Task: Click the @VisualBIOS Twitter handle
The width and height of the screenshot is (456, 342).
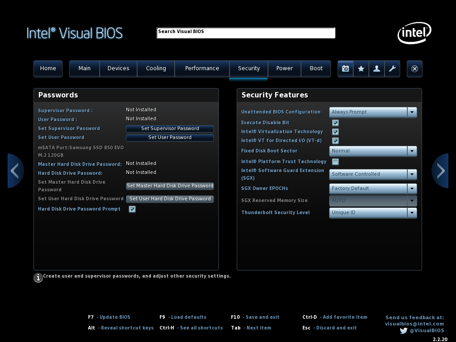Action: click(427, 331)
